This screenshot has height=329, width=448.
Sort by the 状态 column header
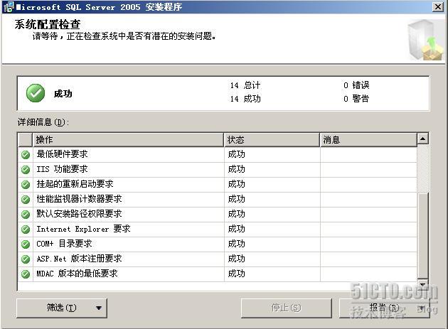(x=272, y=140)
